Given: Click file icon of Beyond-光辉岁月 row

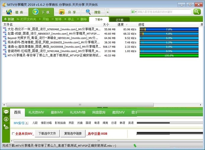Looking at the screenshot, I should pyautogui.click(x=5, y=38).
